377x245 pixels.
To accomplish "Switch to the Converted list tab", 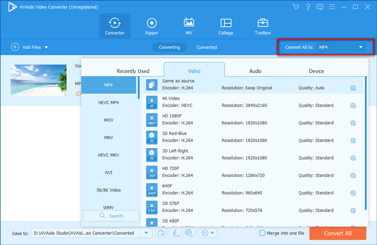I will [x=207, y=47].
